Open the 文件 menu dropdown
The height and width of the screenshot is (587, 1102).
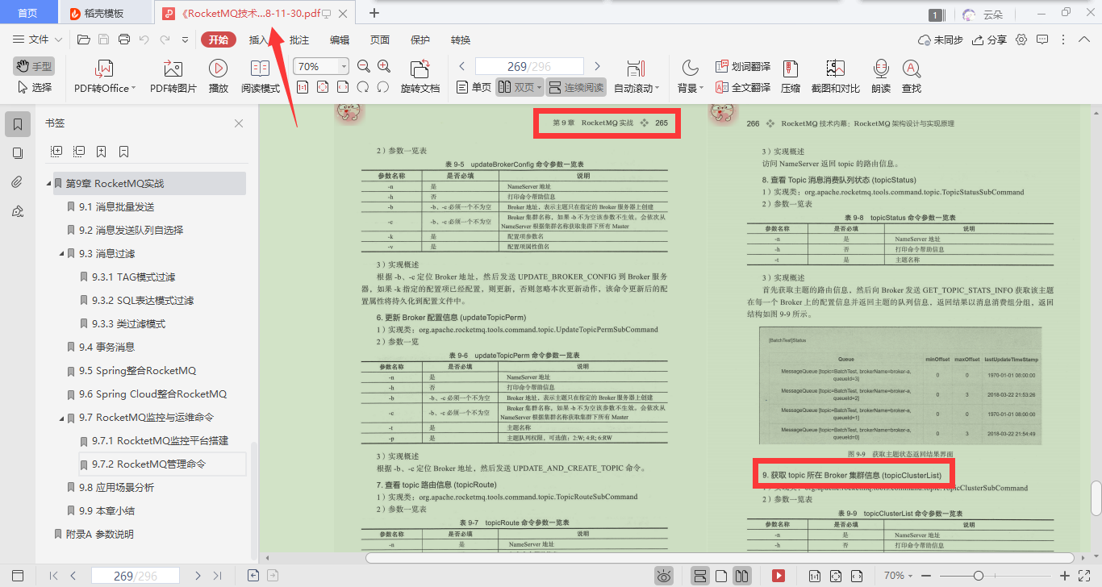[x=38, y=40]
